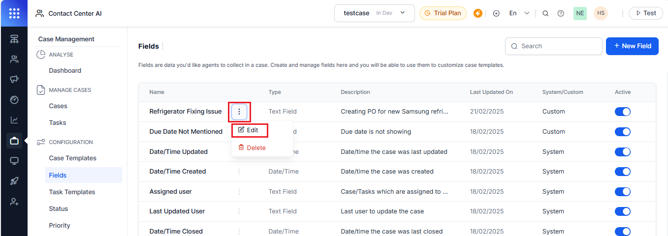
Task: Open the app launcher grid icon
Action: tap(14, 13)
